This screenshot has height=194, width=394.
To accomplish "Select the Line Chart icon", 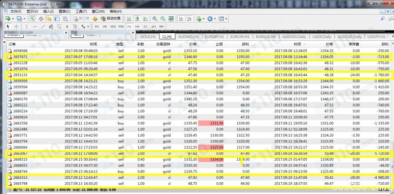I will click(145, 19).
